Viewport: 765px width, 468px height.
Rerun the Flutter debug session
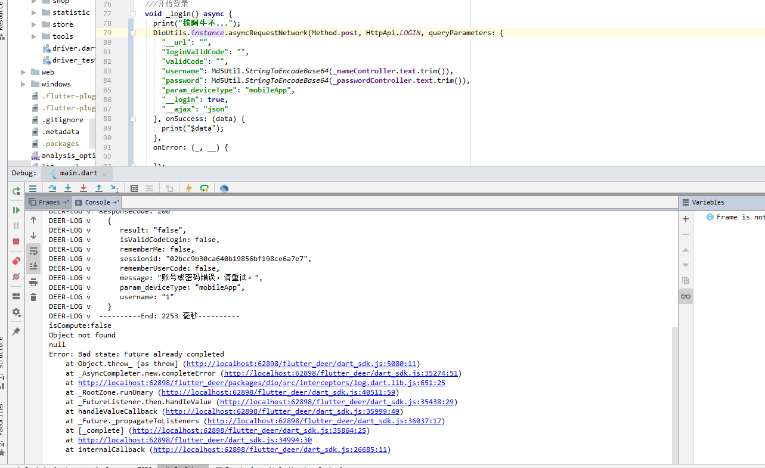click(x=16, y=191)
